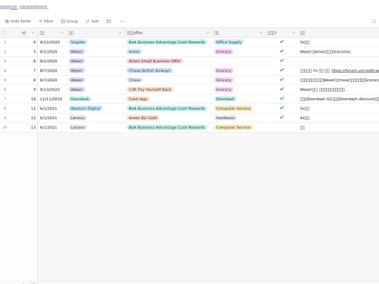Open the Hide fields option
Viewport: 379px width, 284px height.
18,21
